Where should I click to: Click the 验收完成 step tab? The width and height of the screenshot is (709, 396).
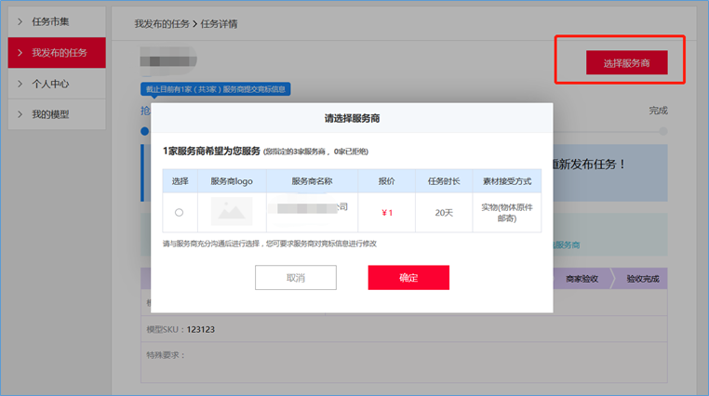[x=642, y=279]
